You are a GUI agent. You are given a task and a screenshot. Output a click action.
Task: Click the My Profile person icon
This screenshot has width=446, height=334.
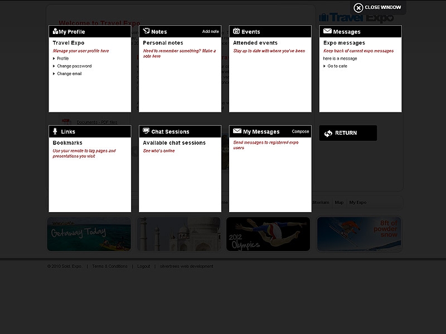tap(55, 32)
